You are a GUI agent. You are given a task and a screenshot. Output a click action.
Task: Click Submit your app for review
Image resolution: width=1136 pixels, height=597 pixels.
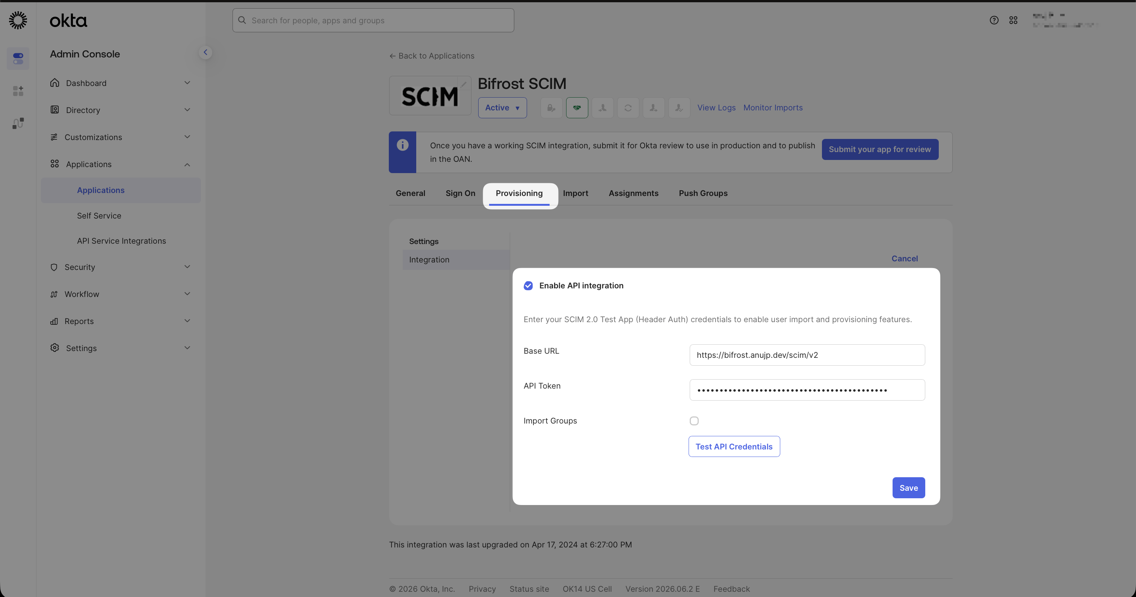880,149
